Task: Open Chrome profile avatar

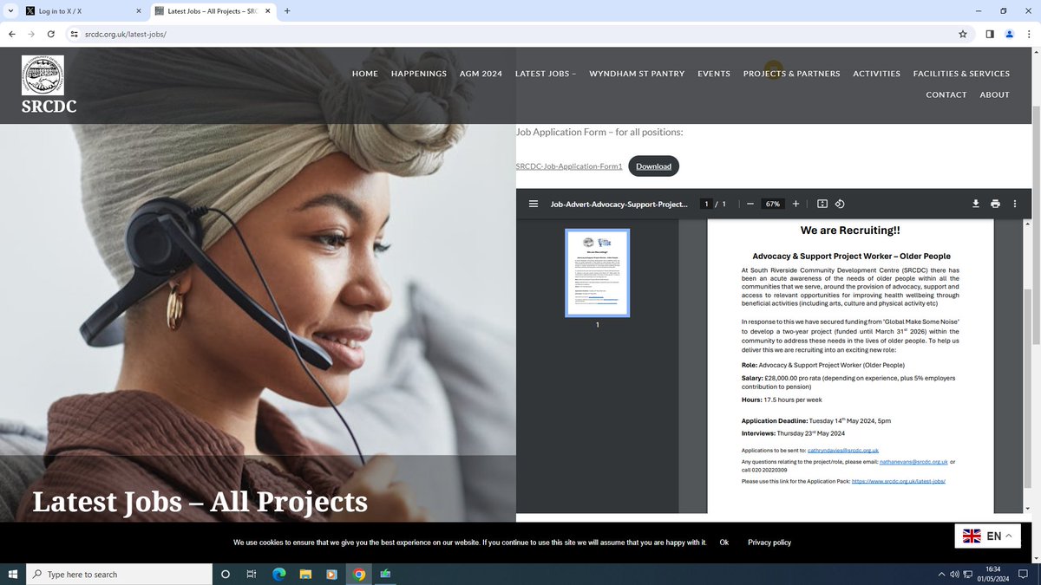Action: pyautogui.click(x=1010, y=34)
